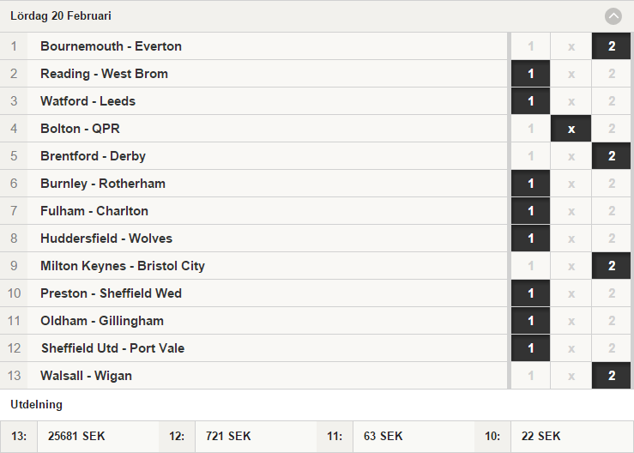Pick outcome 2 for Watford - Leeds

[612, 101]
